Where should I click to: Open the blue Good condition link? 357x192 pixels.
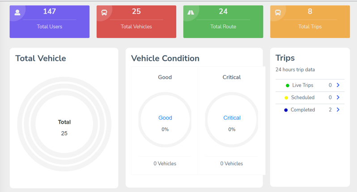point(165,118)
